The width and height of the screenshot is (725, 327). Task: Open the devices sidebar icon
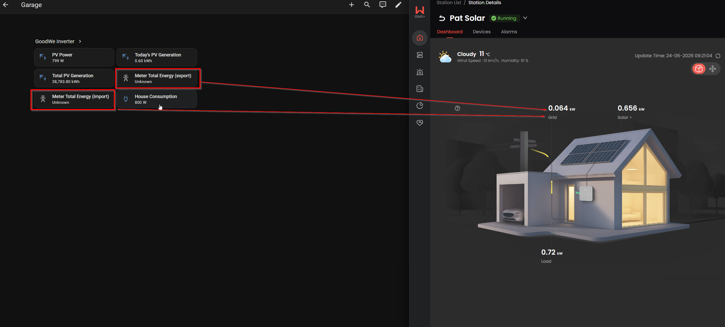click(420, 55)
